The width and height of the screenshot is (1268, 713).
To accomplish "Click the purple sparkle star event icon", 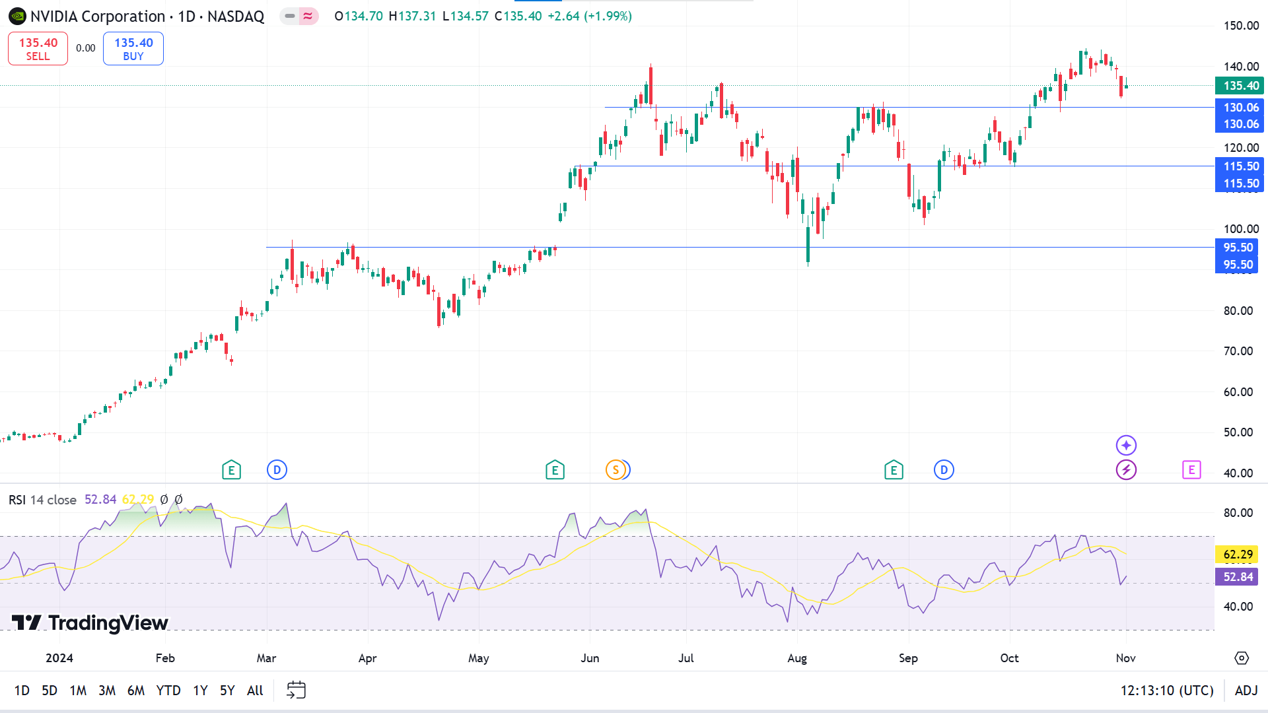I will pyautogui.click(x=1126, y=445).
